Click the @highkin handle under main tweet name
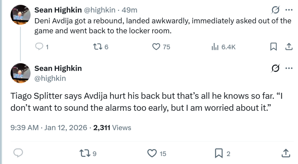The width and height of the screenshot is (298, 164). coord(50,78)
